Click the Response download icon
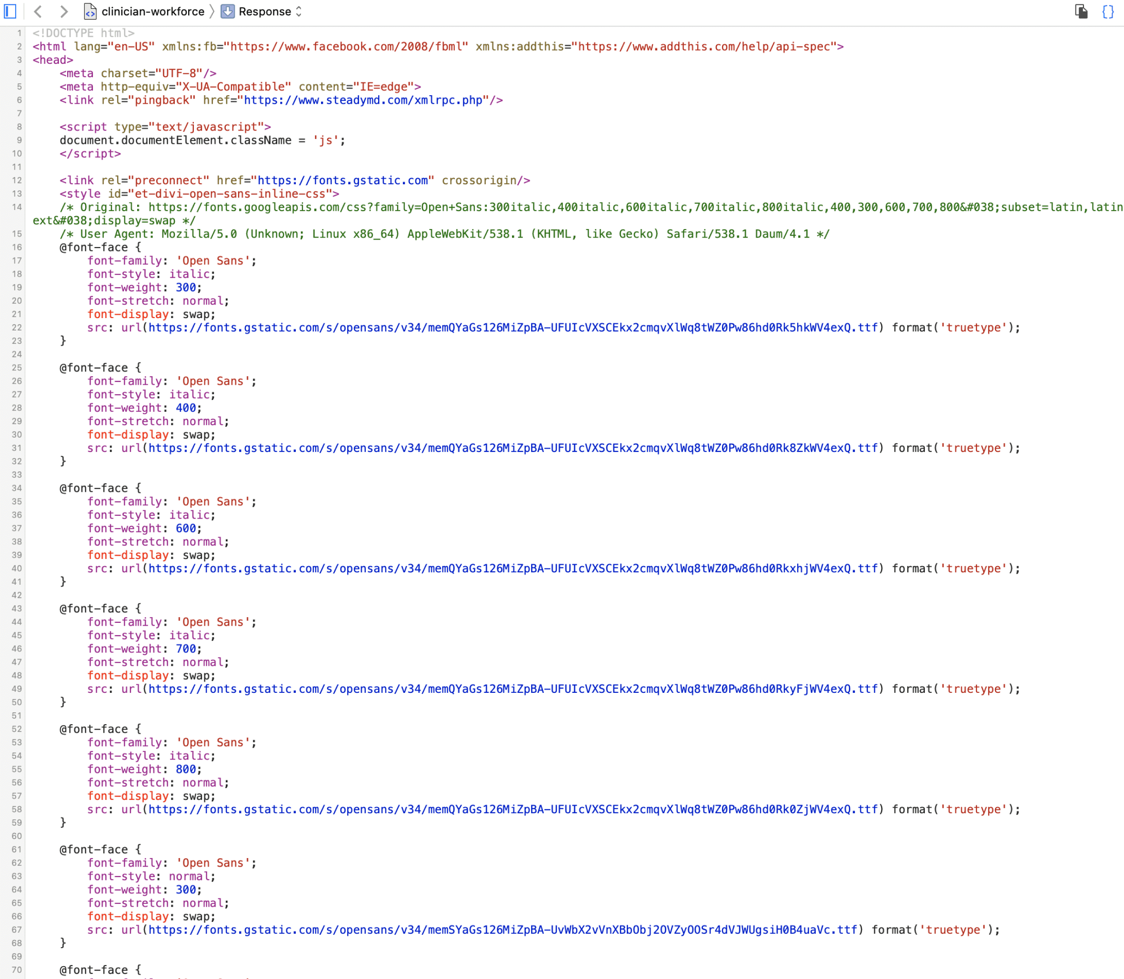This screenshot has width=1124, height=979. click(227, 11)
